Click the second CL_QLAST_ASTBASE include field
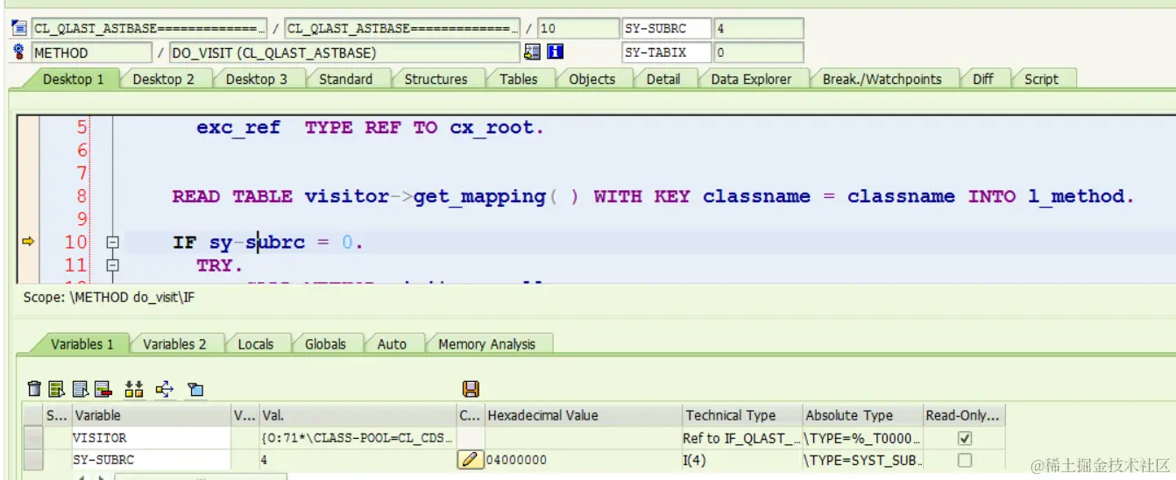The width and height of the screenshot is (1176, 480). click(402, 29)
